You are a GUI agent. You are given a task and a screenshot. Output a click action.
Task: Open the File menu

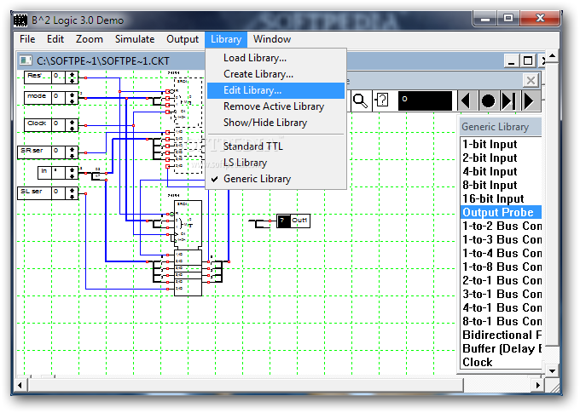tap(27, 39)
